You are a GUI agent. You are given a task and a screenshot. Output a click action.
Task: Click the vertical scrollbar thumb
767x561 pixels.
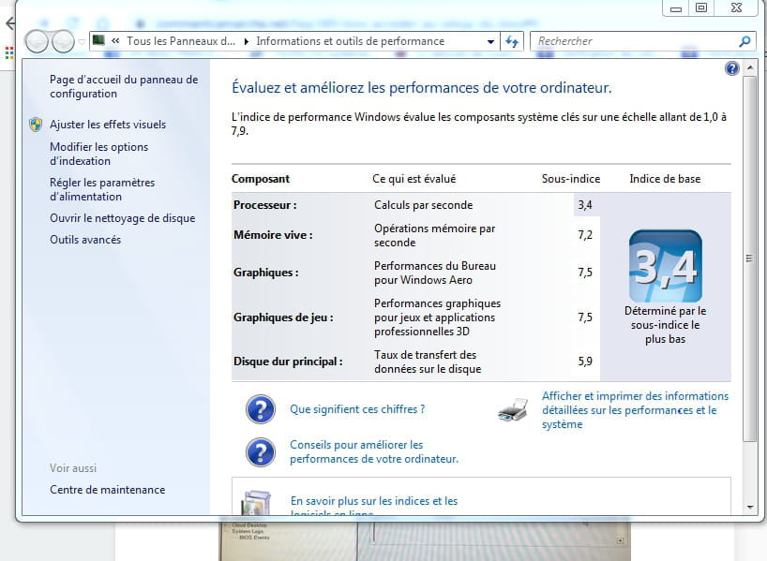[750, 258]
